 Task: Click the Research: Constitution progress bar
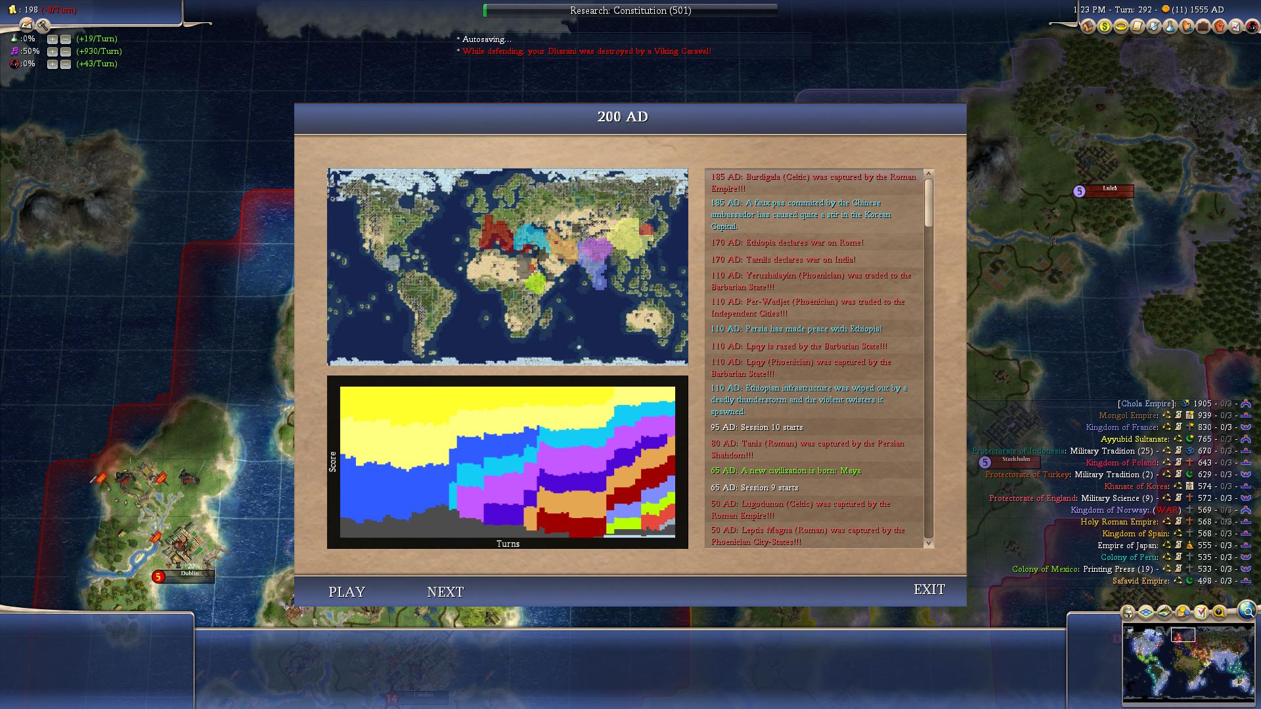(630, 11)
